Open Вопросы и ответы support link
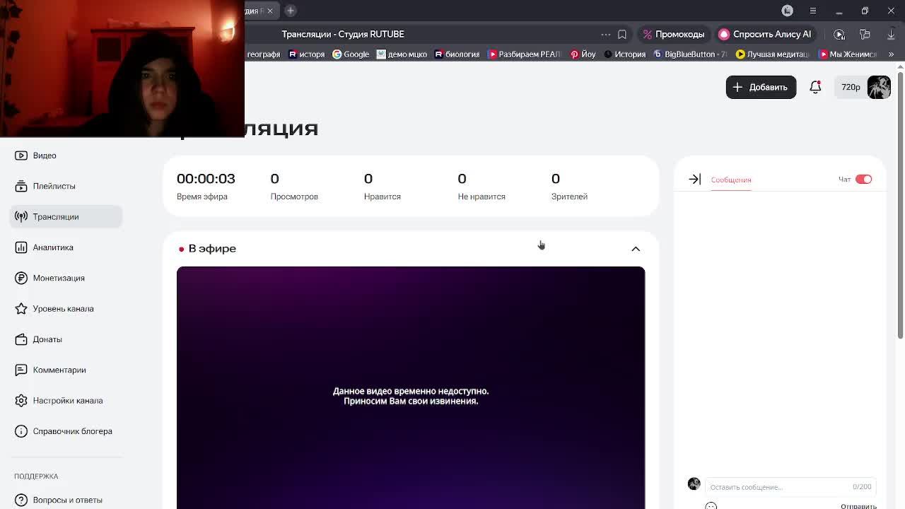Screen dimensions: 905x509 click(x=66, y=500)
